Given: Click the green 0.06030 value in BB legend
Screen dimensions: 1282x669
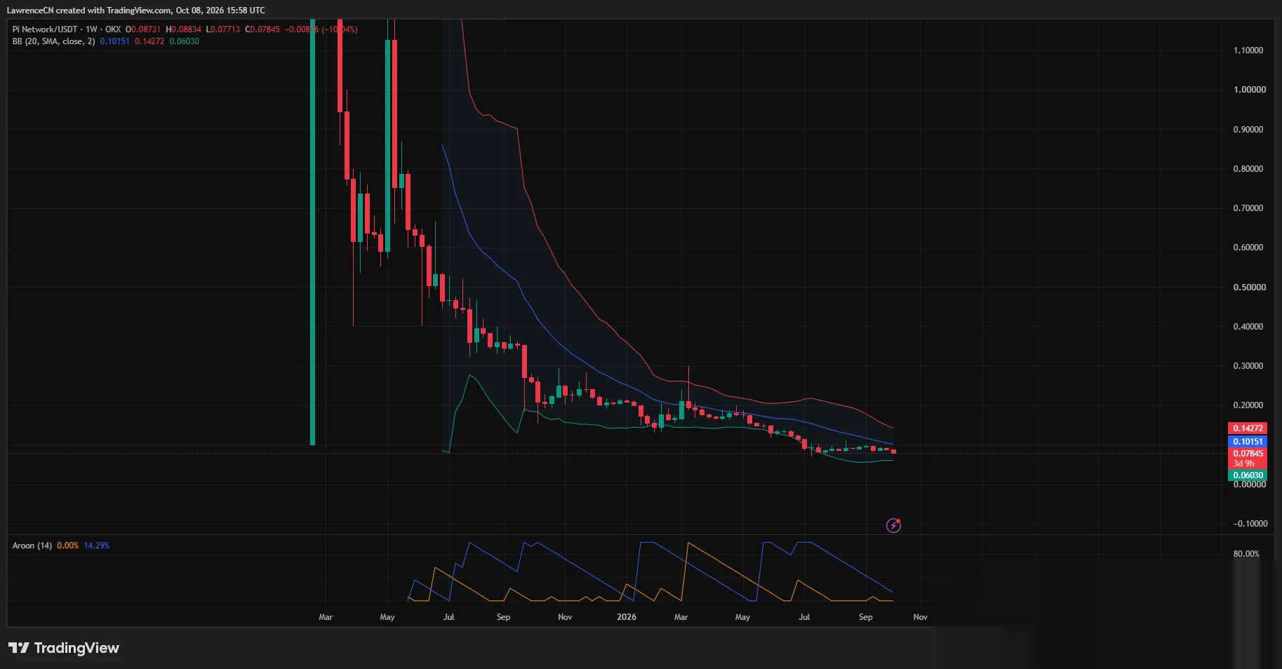Looking at the screenshot, I should [185, 41].
